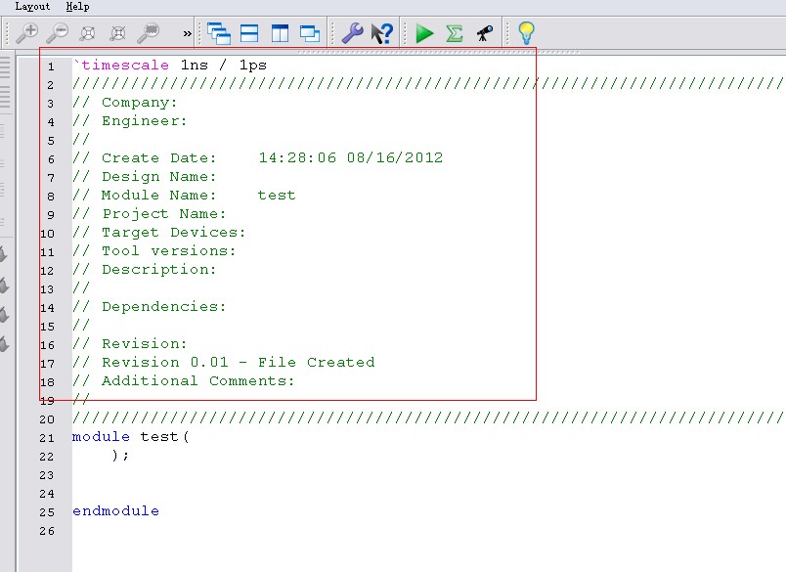Click the "1ns / 1ps" value text

[224, 66]
